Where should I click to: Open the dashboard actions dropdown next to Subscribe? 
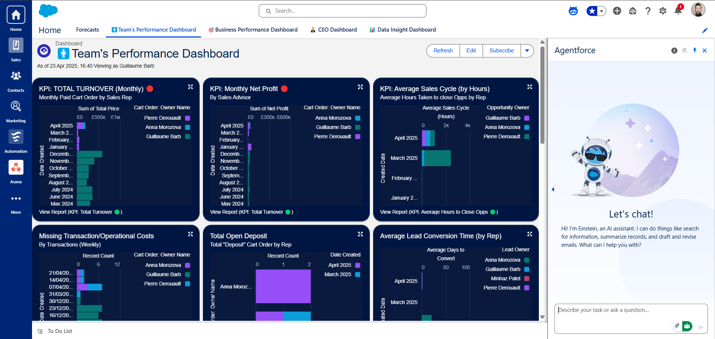pyautogui.click(x=527, y=51)
